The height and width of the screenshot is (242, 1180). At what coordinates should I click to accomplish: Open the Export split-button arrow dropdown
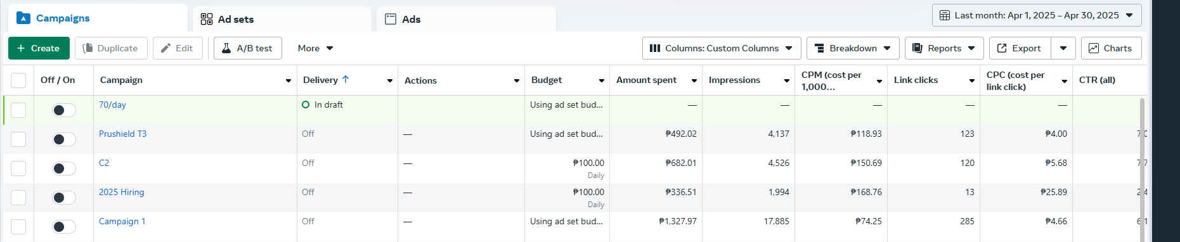point(1063,48)
